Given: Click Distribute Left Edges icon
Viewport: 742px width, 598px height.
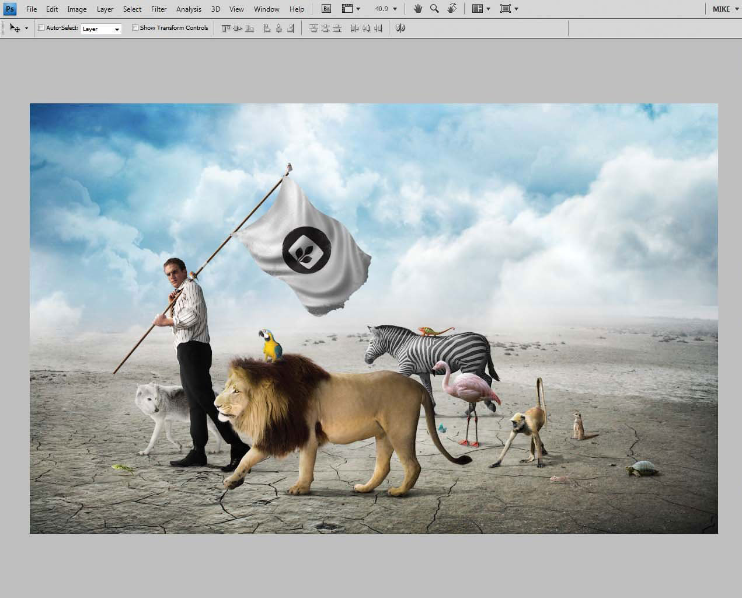Looking at the screenshot, I should click(x=354, y=28).
